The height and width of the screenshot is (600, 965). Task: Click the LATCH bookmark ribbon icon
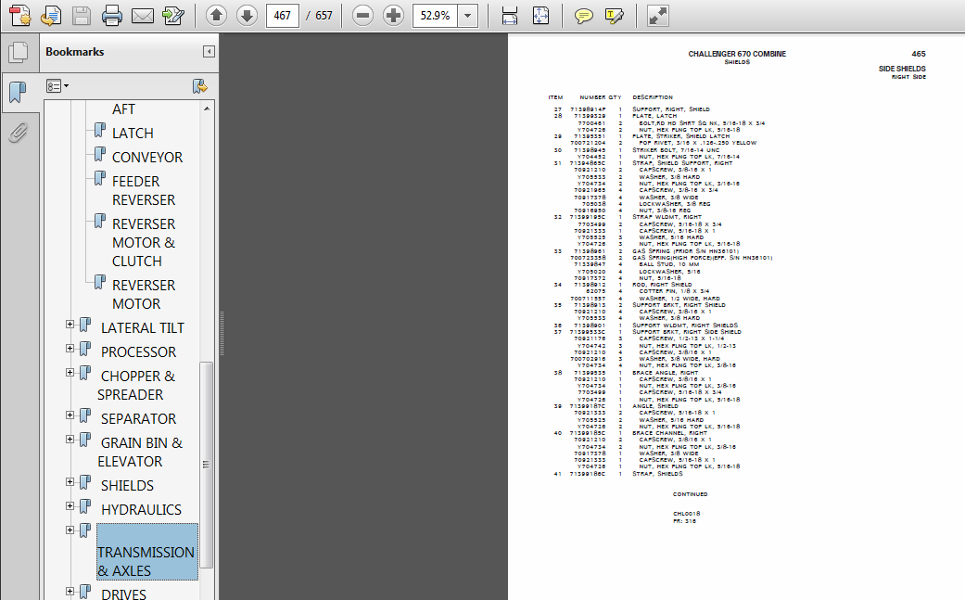pos(100,130)
